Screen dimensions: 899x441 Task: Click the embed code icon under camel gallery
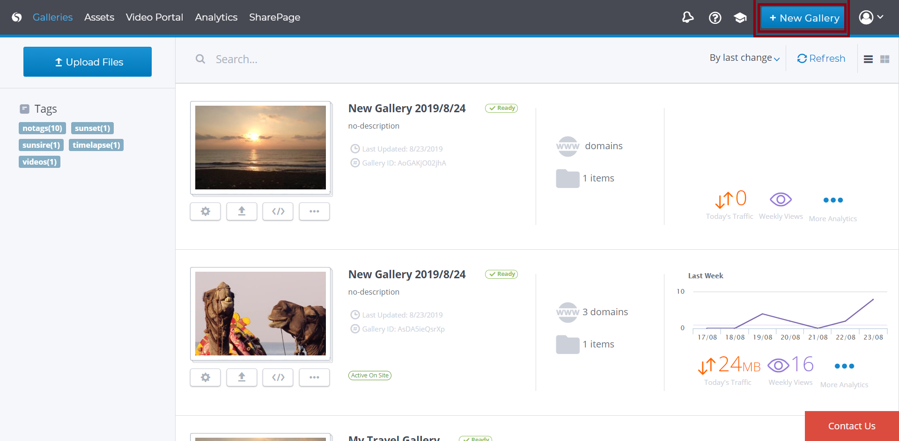(x=278, y=377)
